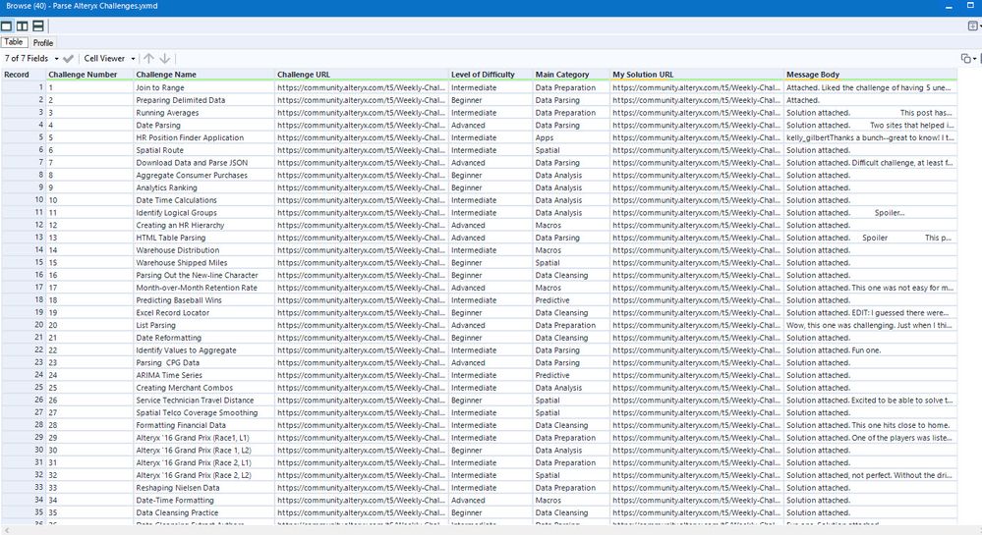
Task: Select the 'Reshaping Nielsen Data' cell
Action: pyautogui.click(x=204, y=488)
